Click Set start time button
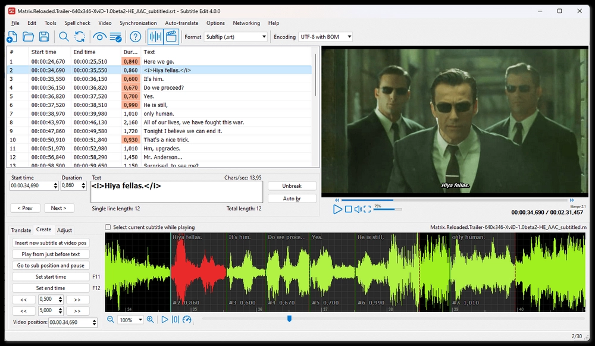 pos(51,277)
